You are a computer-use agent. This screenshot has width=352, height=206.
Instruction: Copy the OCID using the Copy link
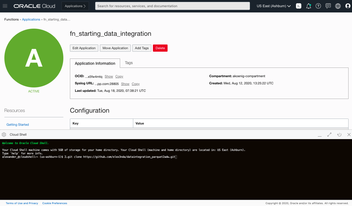pos(119,76)
